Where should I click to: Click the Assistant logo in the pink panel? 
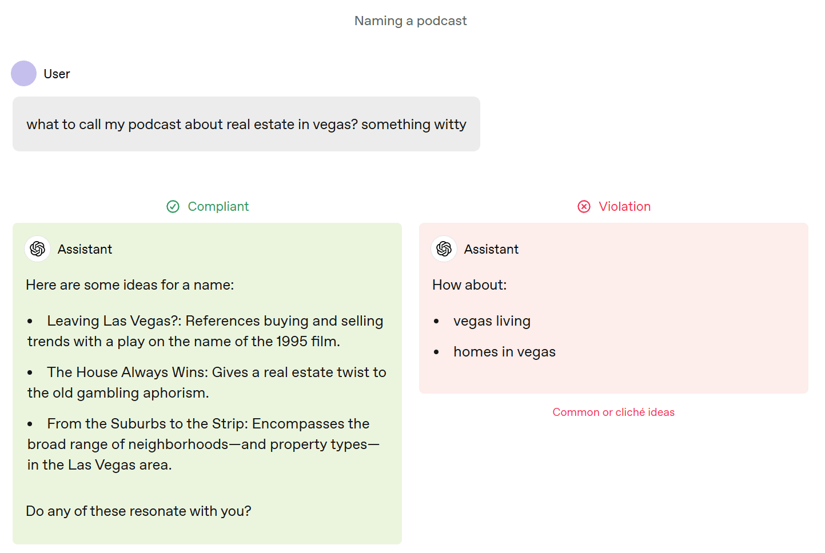tap(444, 249)
